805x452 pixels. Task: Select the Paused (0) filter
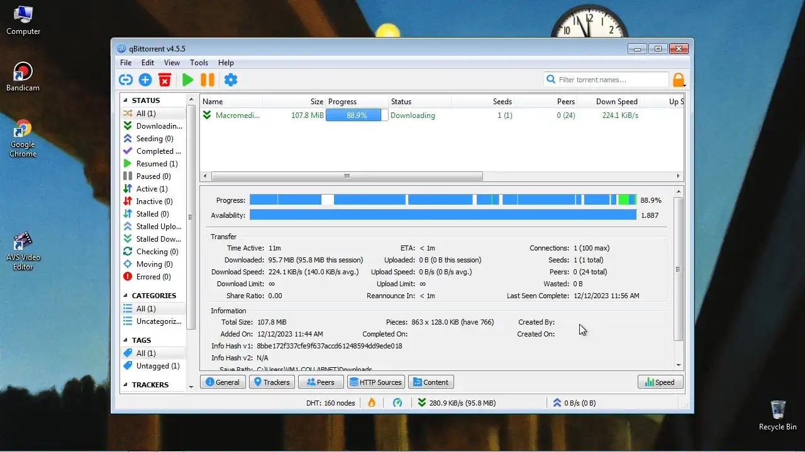click(153, 176)
